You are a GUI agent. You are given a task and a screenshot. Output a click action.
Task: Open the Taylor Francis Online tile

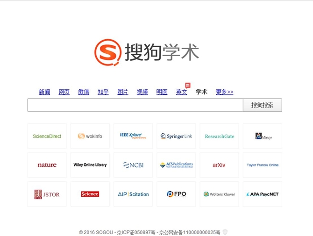(x=263, y=165)
